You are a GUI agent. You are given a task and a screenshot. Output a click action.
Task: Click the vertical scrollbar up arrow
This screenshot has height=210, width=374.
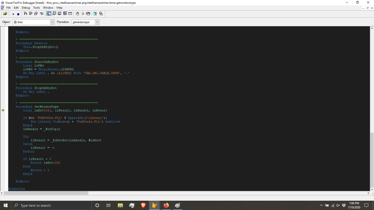point(372,28)
